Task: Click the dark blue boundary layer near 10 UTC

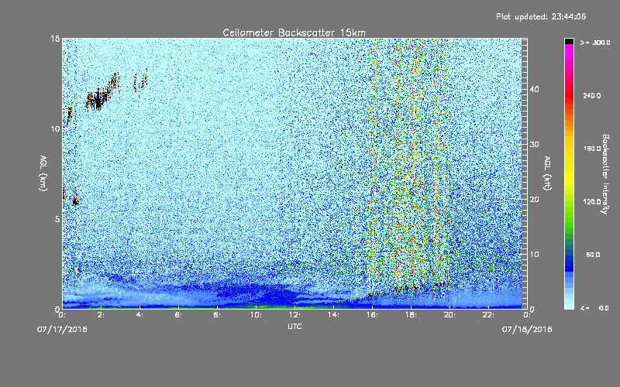Action: [257, 293]
